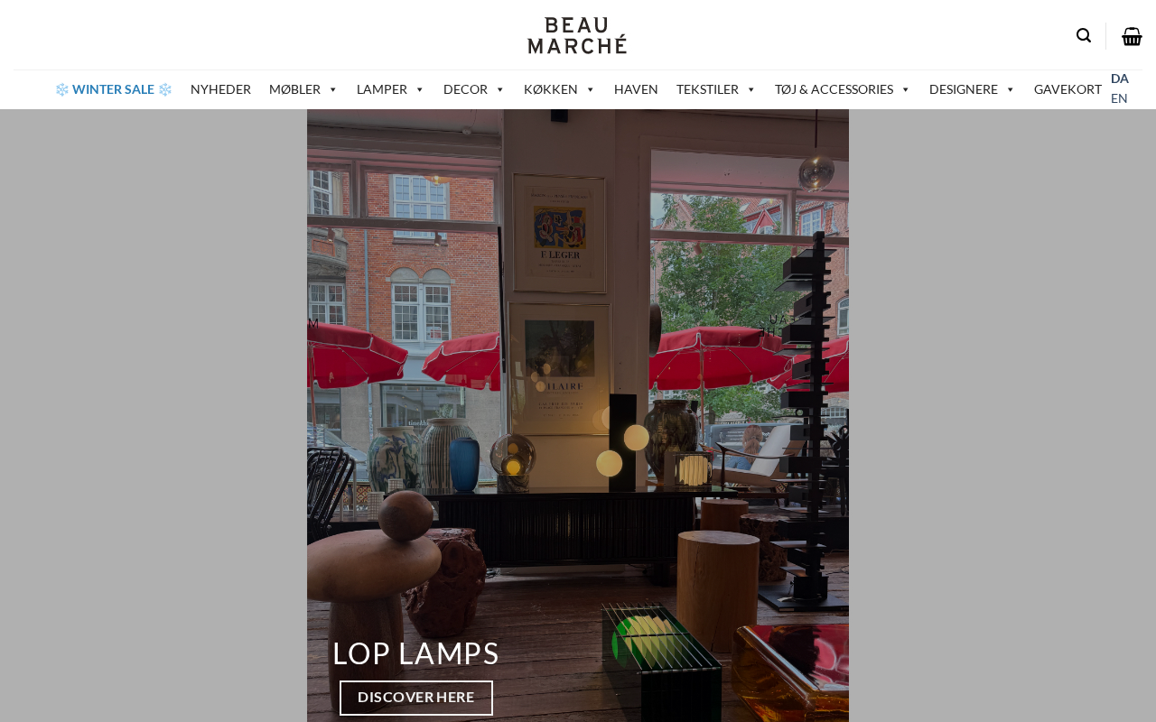This screenshot has width=1156, height=722.
Task: Expand the Tøj & Accessories dropdown arrow
Action: (906, 89)
